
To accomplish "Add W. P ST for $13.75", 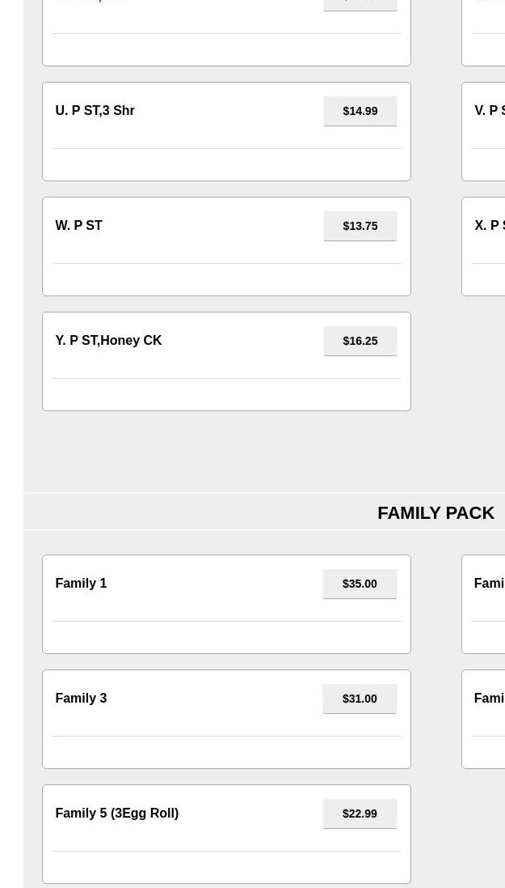I will [x=360, y=226].
